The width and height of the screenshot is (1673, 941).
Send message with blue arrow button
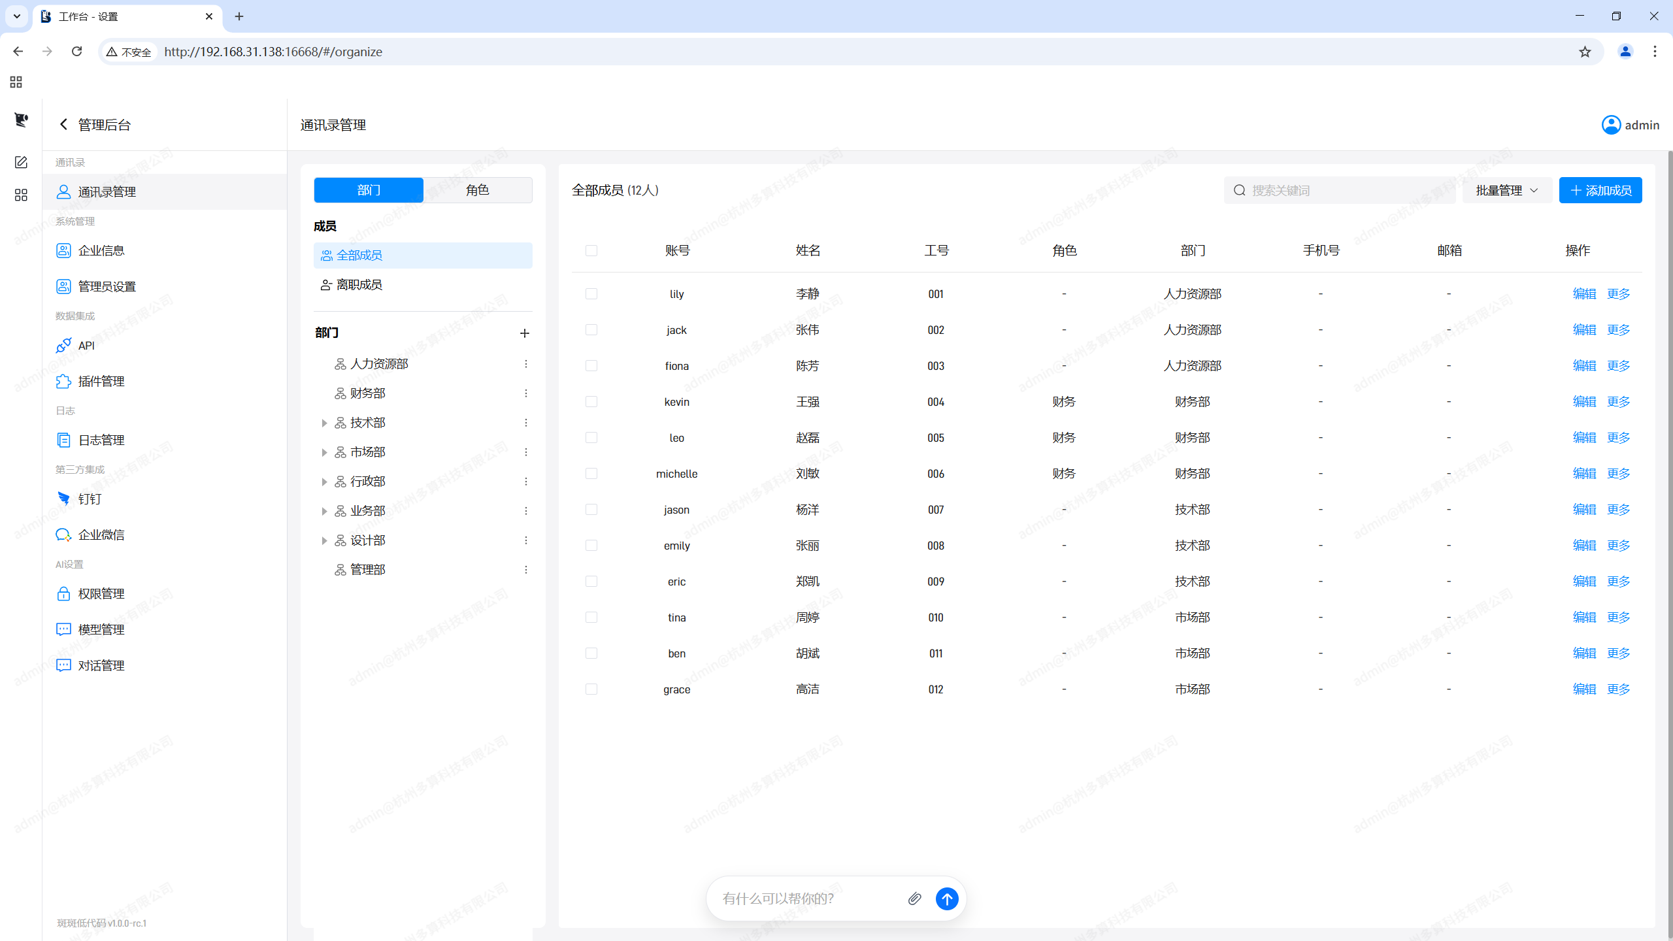947,899
